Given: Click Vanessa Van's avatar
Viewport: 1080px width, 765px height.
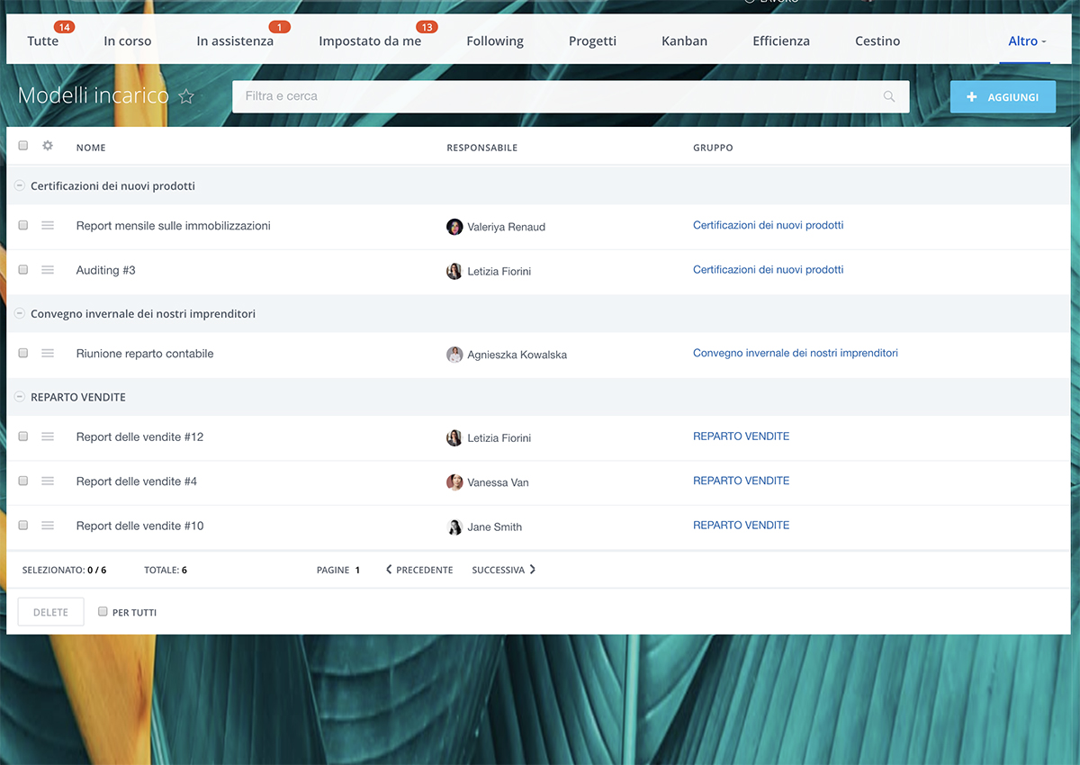Looking at the screenshot, I should (454, 482).
